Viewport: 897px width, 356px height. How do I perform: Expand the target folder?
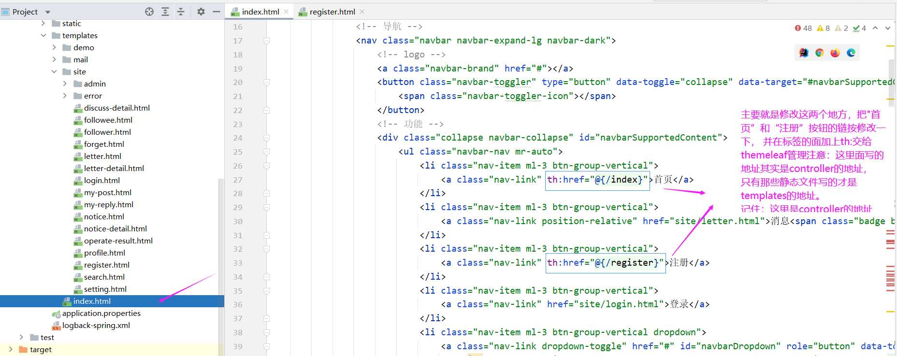point(11,349)
